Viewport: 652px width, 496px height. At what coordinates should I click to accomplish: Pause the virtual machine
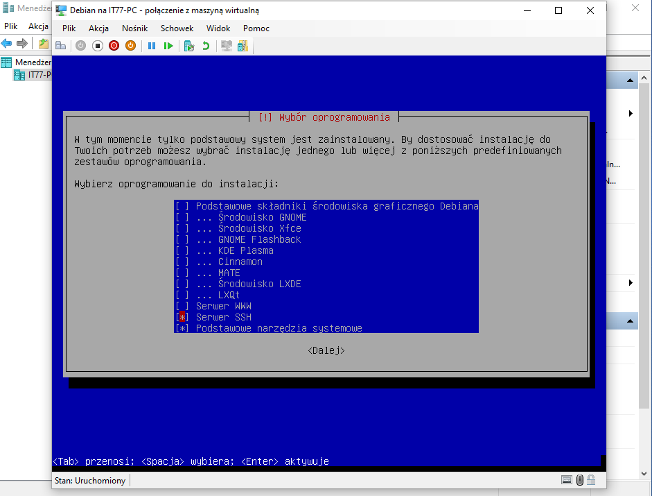click(151, 46)
